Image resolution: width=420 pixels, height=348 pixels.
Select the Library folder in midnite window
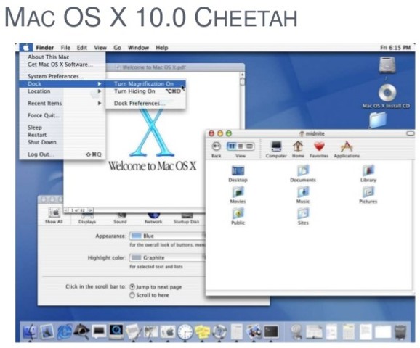(x=368, y=174)
